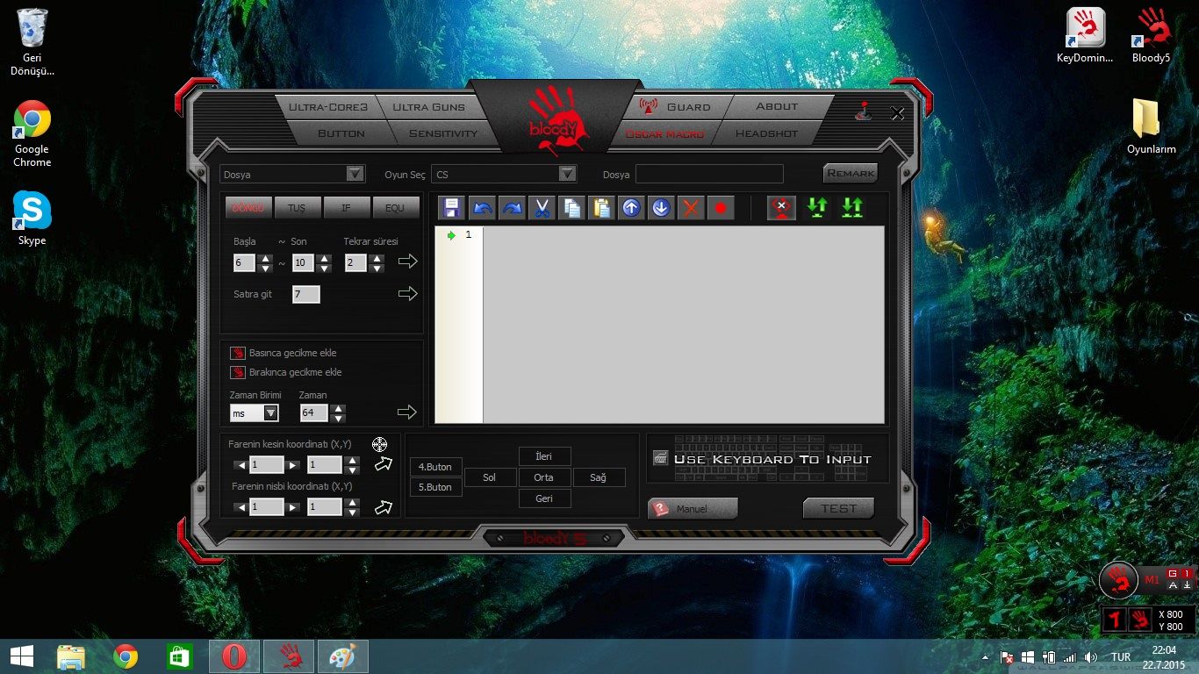
Task: Click the round Bloody hand widget on desktop
Action: [x=1118, y=579]
